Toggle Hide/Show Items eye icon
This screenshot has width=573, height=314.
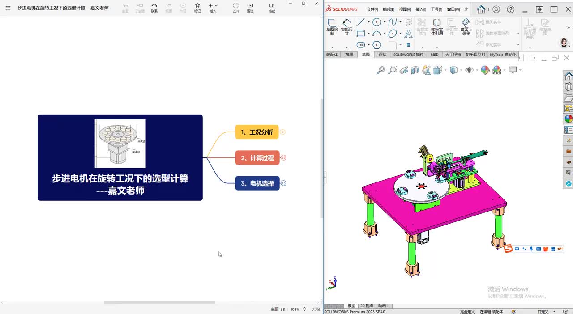[469, 70]
